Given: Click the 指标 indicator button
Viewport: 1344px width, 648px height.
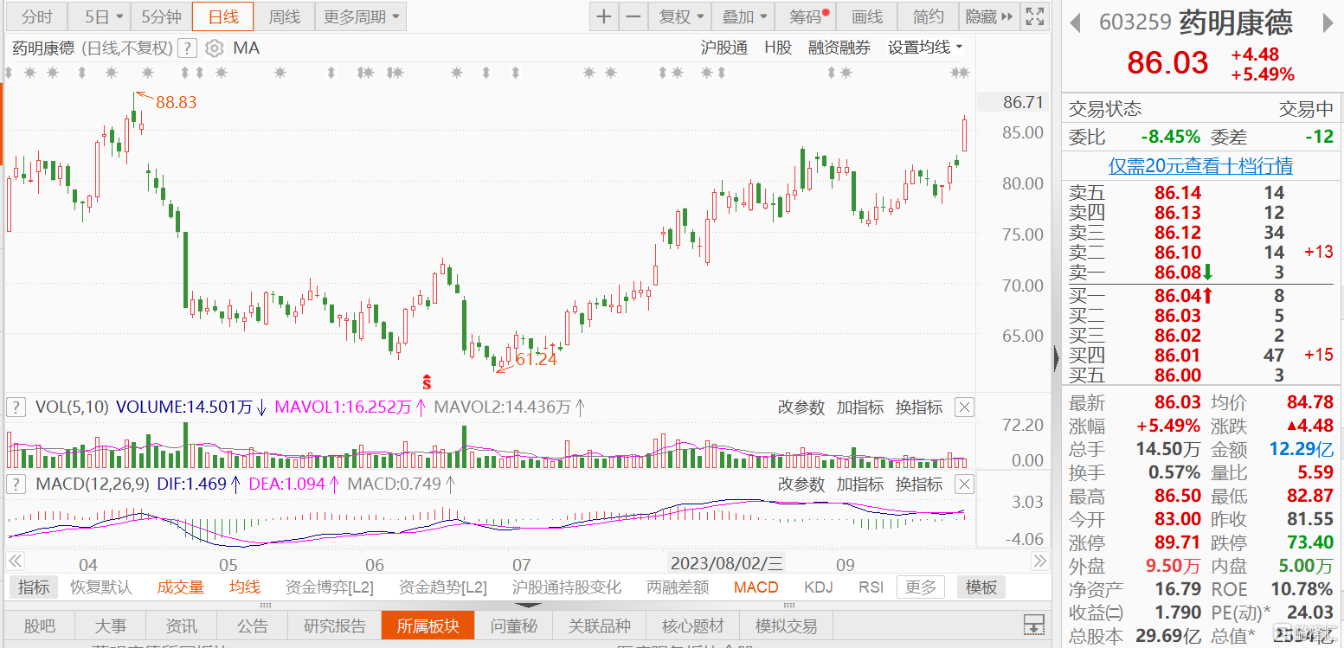Looking at the screenshot, I should 34,587.
